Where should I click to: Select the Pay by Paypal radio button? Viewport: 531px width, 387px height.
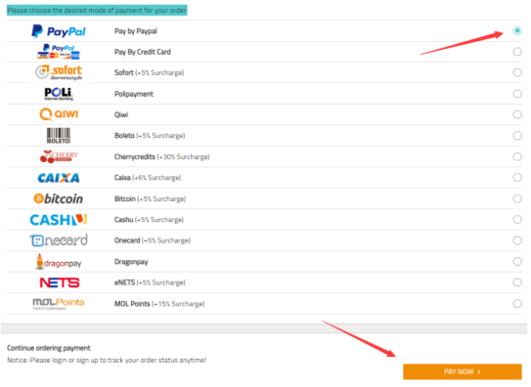tap(517, 31)
